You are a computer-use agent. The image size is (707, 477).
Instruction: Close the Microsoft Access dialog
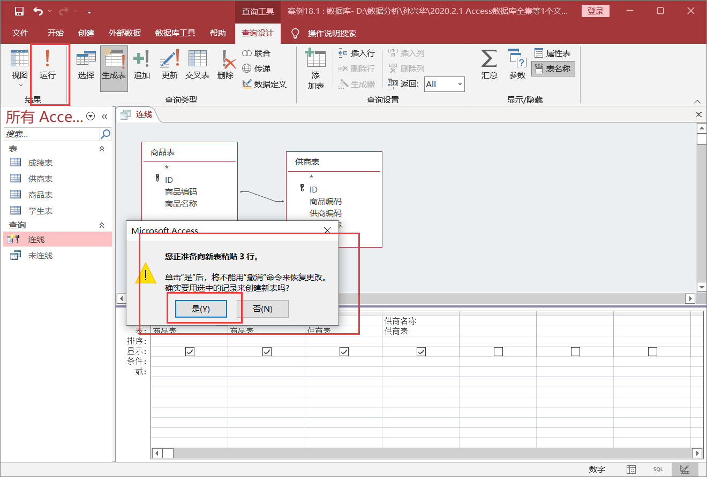coord(327,230)
